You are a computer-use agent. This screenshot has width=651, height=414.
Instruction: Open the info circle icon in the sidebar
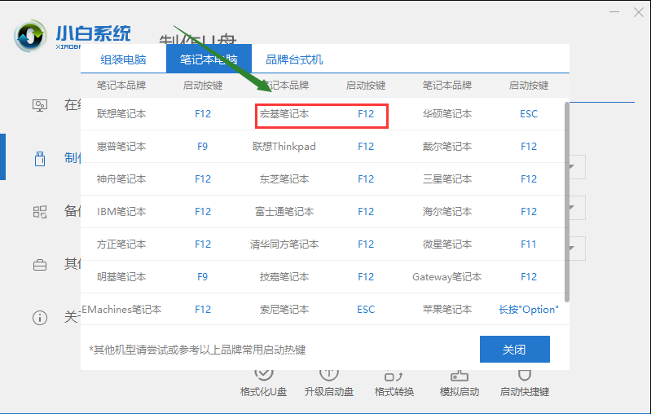point(40,317)
